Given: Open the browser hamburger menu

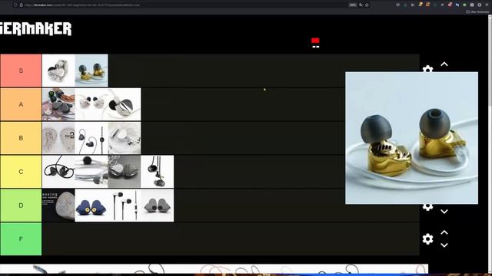Looking at the screenshot, I should (487, 5).
